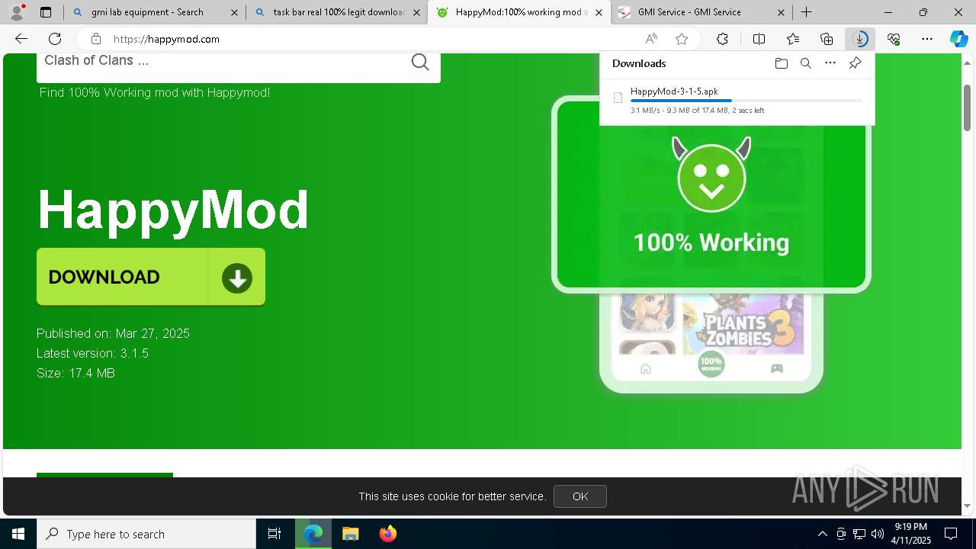Open more options in the Downloads panel
The height and width of the screenshot is (549, 976).
(830, 63)
